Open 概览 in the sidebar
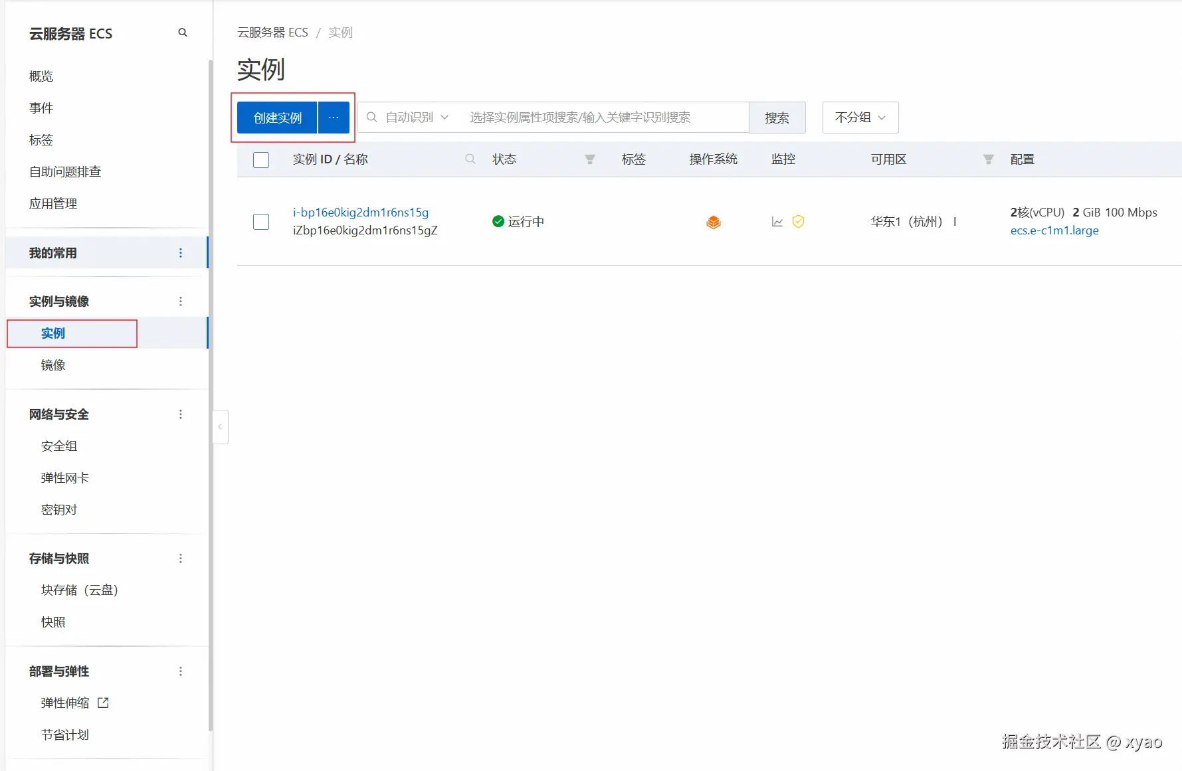The width and height of the screenshot is (1182, 771). (41, 76)
